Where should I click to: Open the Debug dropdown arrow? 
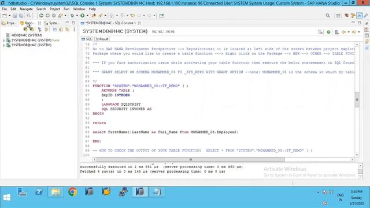coord(77,16)
